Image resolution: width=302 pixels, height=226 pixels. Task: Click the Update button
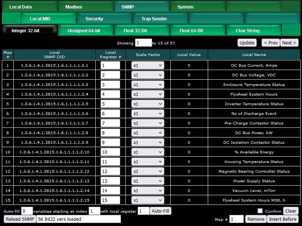[x=247, y=43]
